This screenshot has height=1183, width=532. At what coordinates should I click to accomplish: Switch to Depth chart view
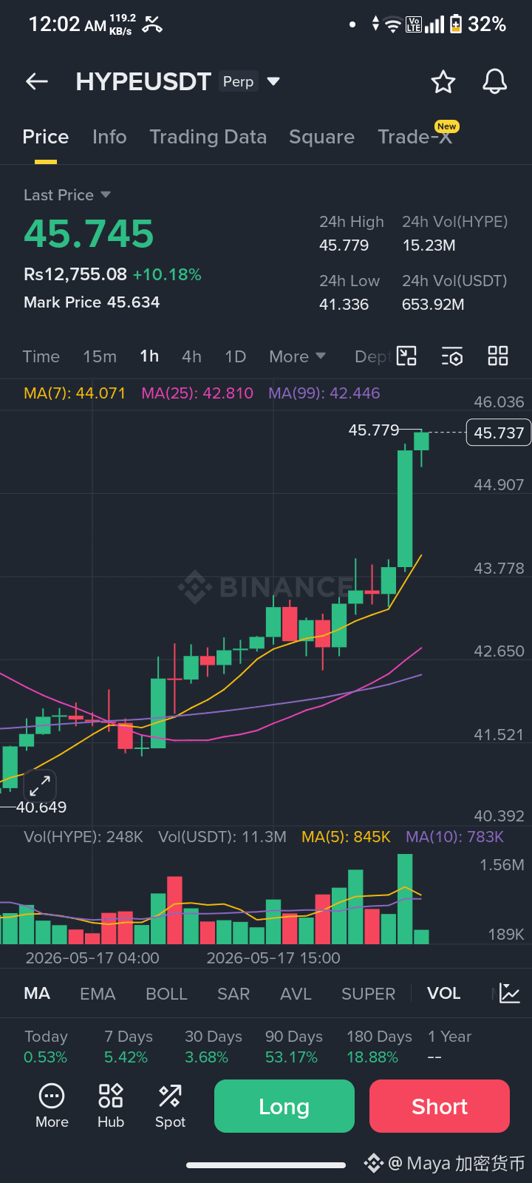(372, 356)
